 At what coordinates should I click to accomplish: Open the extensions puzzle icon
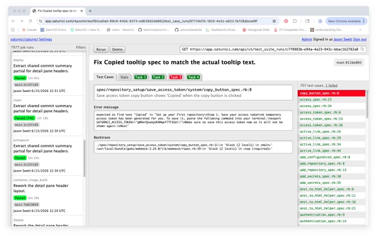point(294,21)
